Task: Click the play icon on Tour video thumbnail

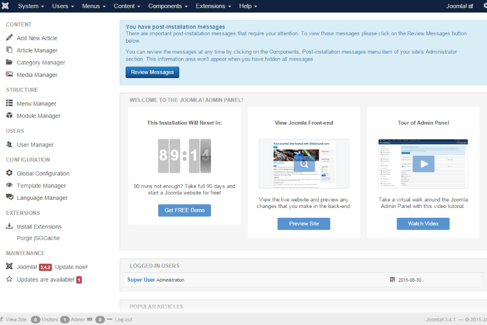Action: pos(423,164)
